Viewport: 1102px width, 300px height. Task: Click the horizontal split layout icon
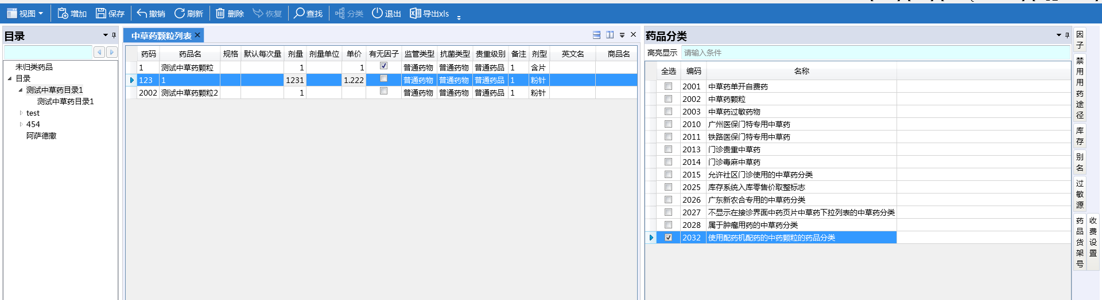[x=597, y=35]
